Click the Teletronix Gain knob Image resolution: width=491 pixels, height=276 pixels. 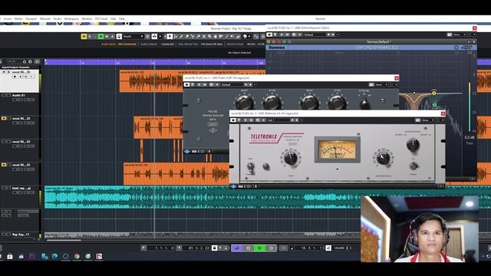(x=290, y=159)
